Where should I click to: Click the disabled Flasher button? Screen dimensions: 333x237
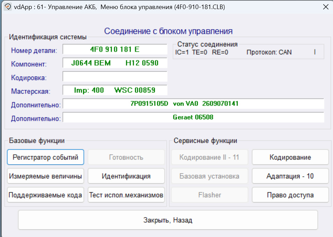click(209, 195)
